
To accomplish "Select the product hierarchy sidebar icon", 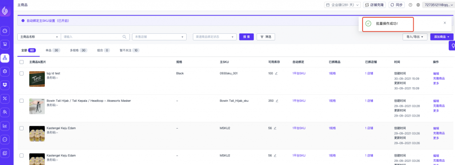I will (4, 58).
